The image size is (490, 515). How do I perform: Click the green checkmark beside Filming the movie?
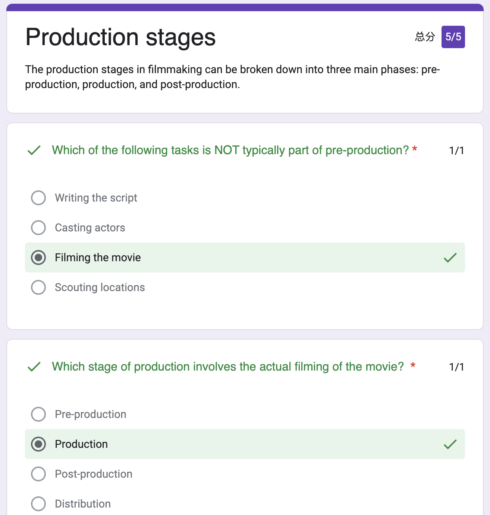450,257
